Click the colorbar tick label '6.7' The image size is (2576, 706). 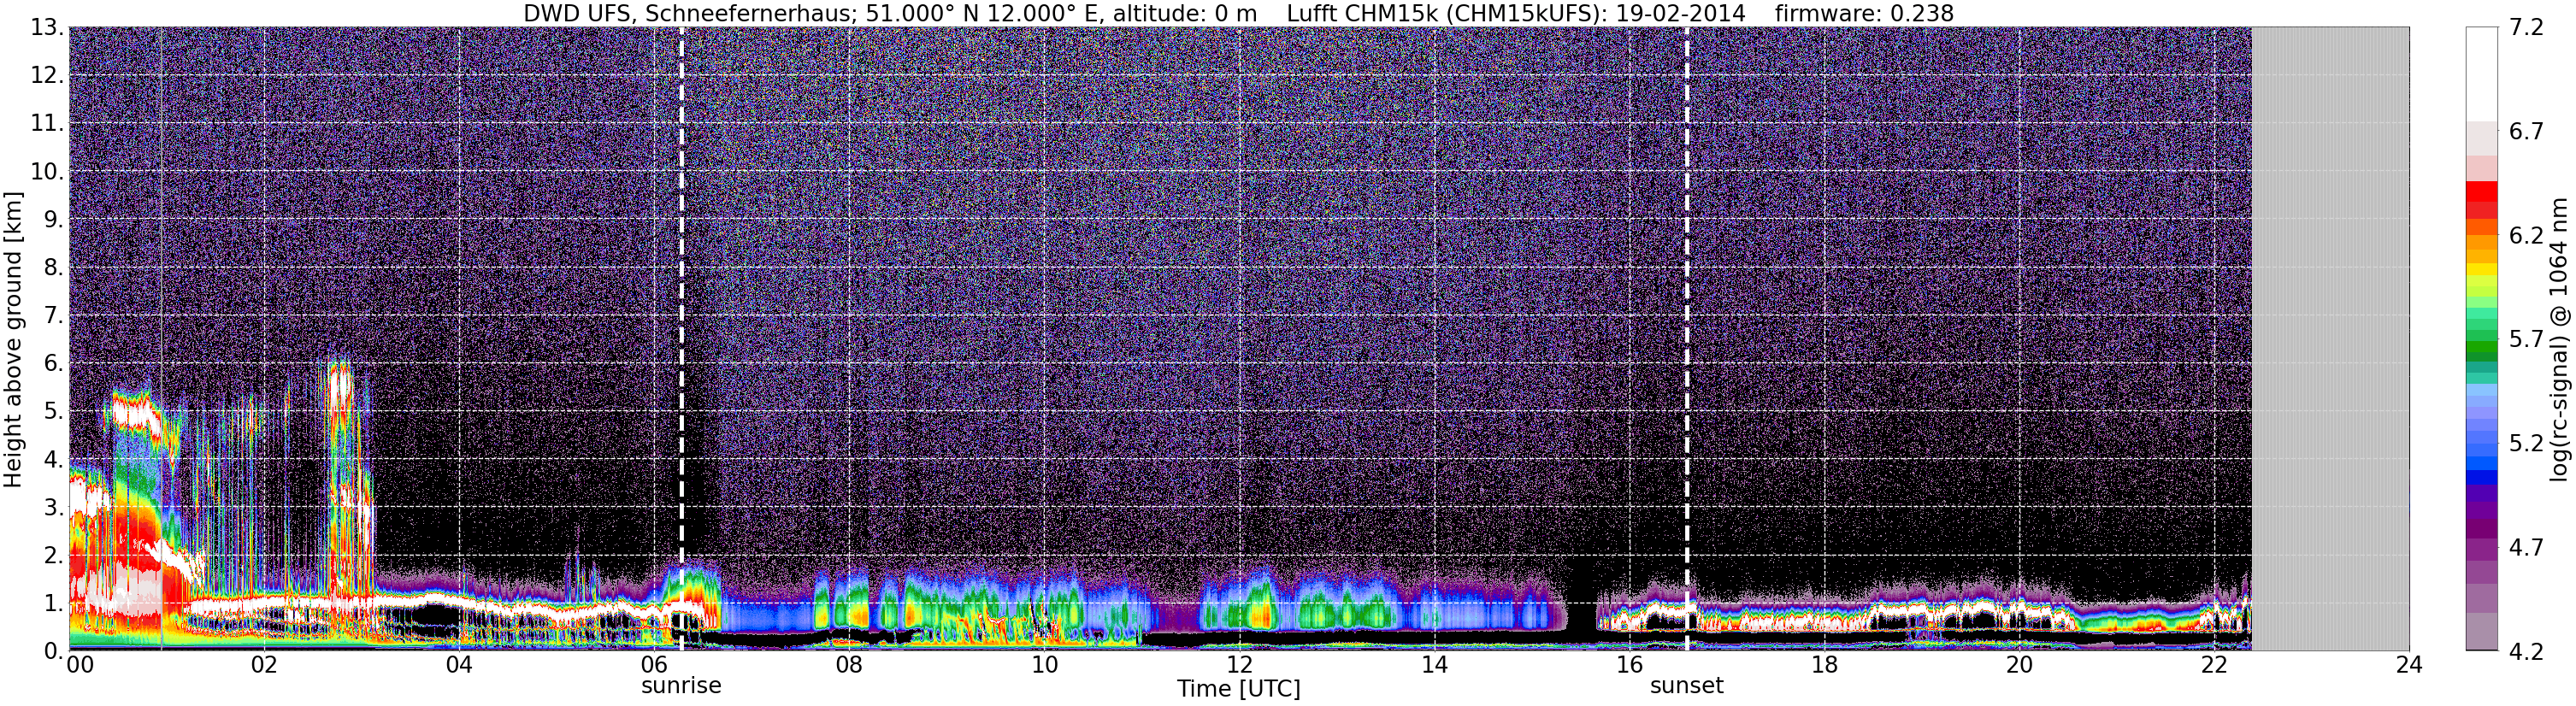(x=2526, y=132)
